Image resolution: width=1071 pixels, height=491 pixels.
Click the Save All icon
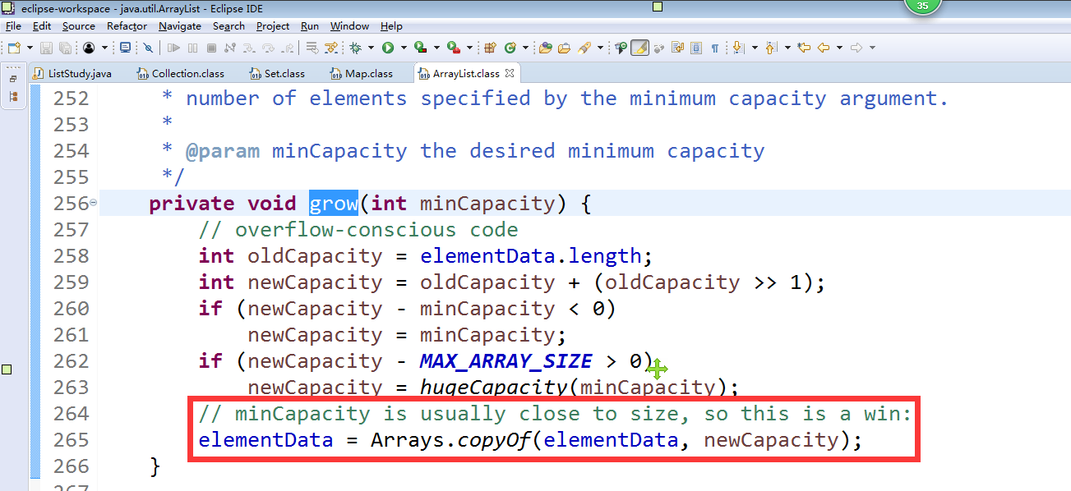pos(65,48)
